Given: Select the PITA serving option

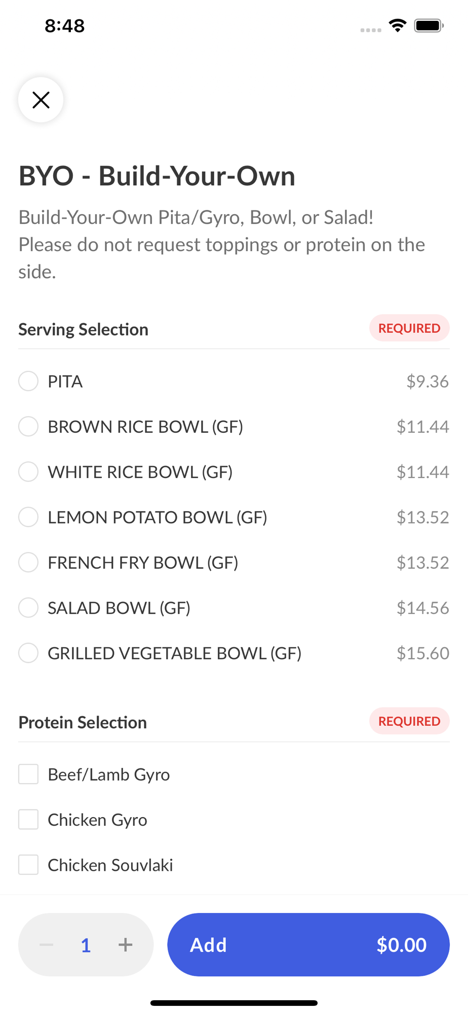Looking at the screenshot, I should 28,381.
